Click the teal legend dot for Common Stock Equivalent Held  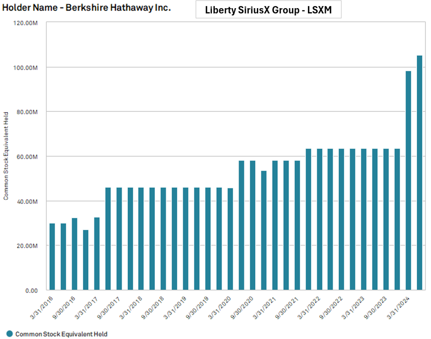(x=9, y=334)
